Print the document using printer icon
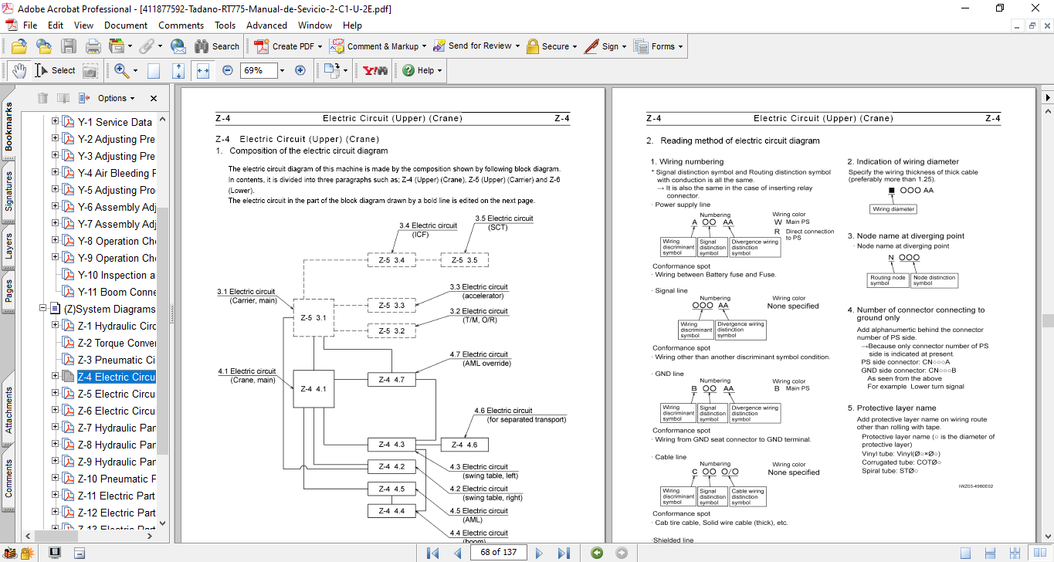Screen dimensions: 1054x562 [93, 46]
